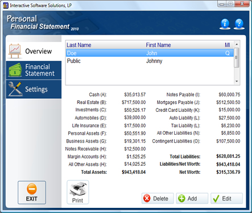This screenshot has height=213, width=252.
Task: Click the Liabilities/Net Worth label
Action: point(180,164)
